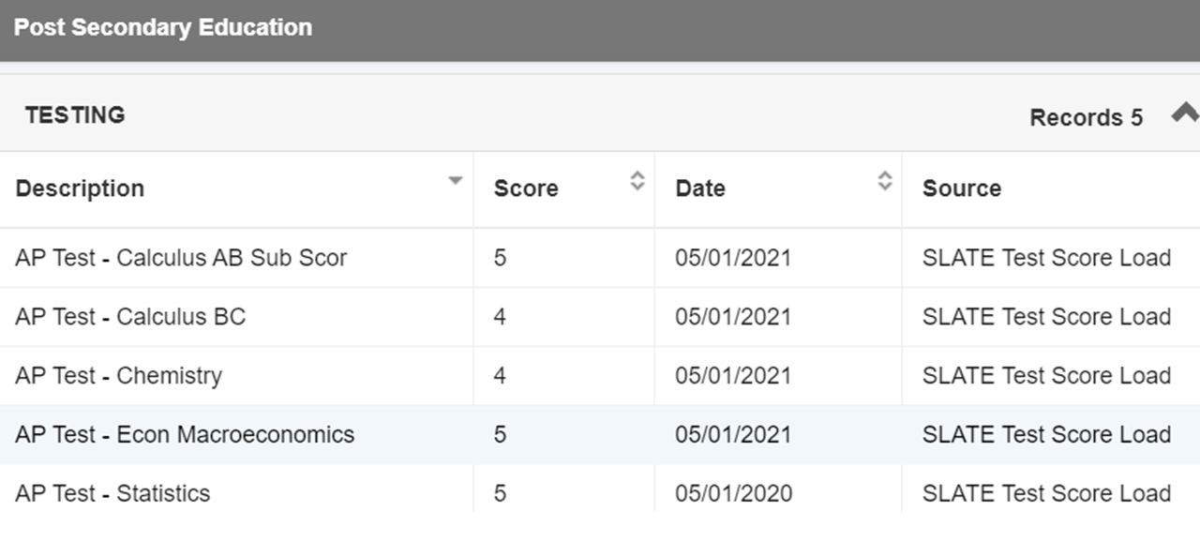
Task: Collapse the TESTING section with the chevron
Action: coord(1185,113)
